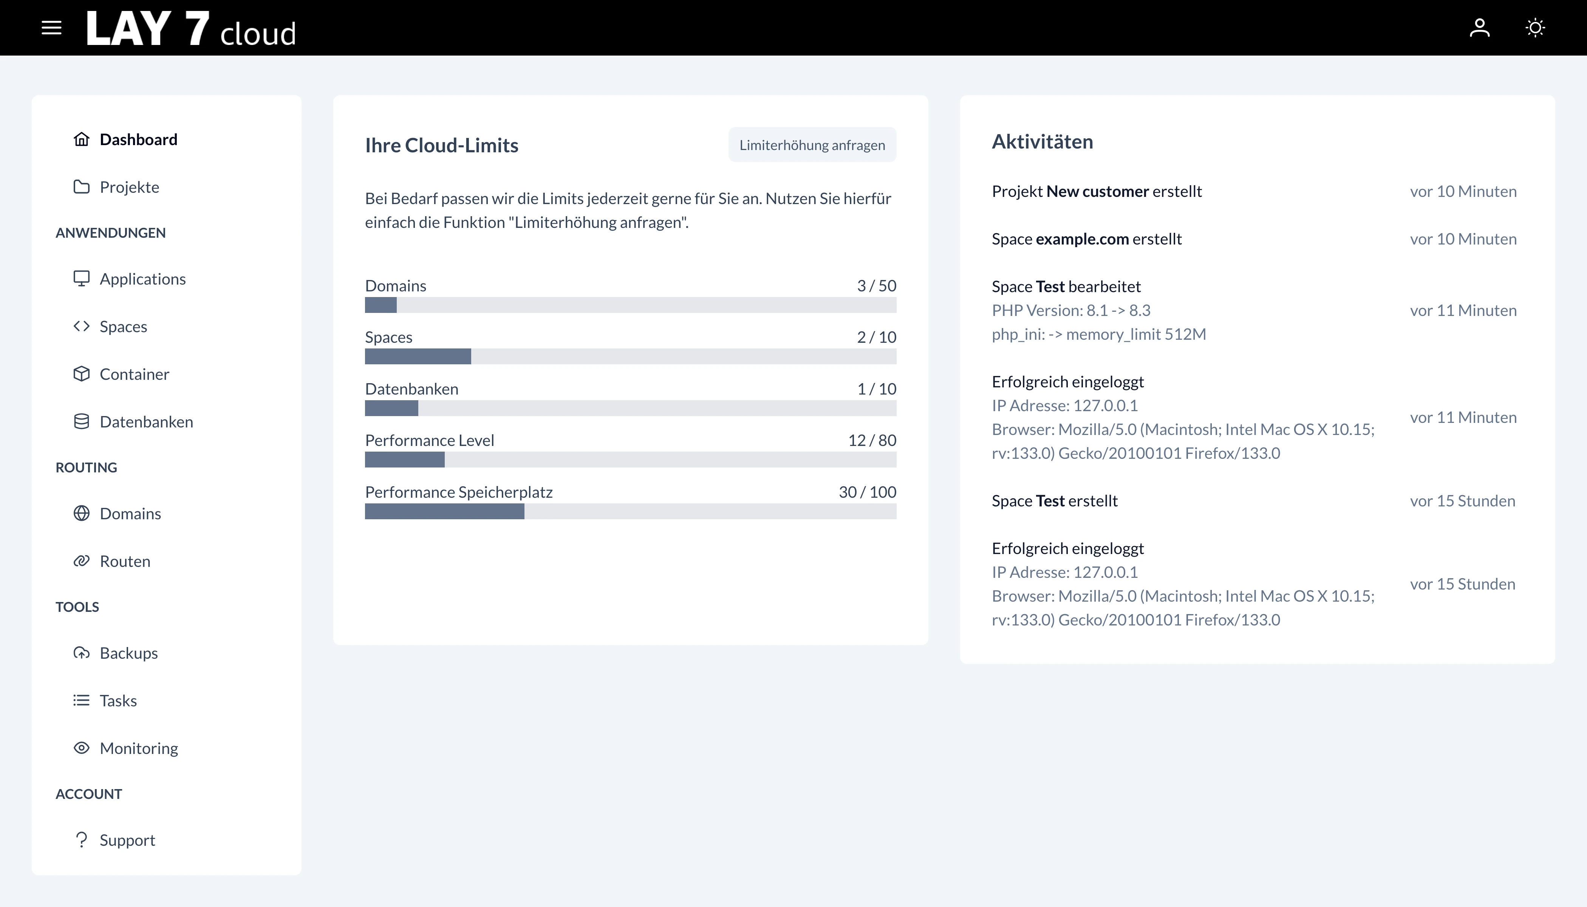Open the Dashboard via its home icon

click(82, 139)
